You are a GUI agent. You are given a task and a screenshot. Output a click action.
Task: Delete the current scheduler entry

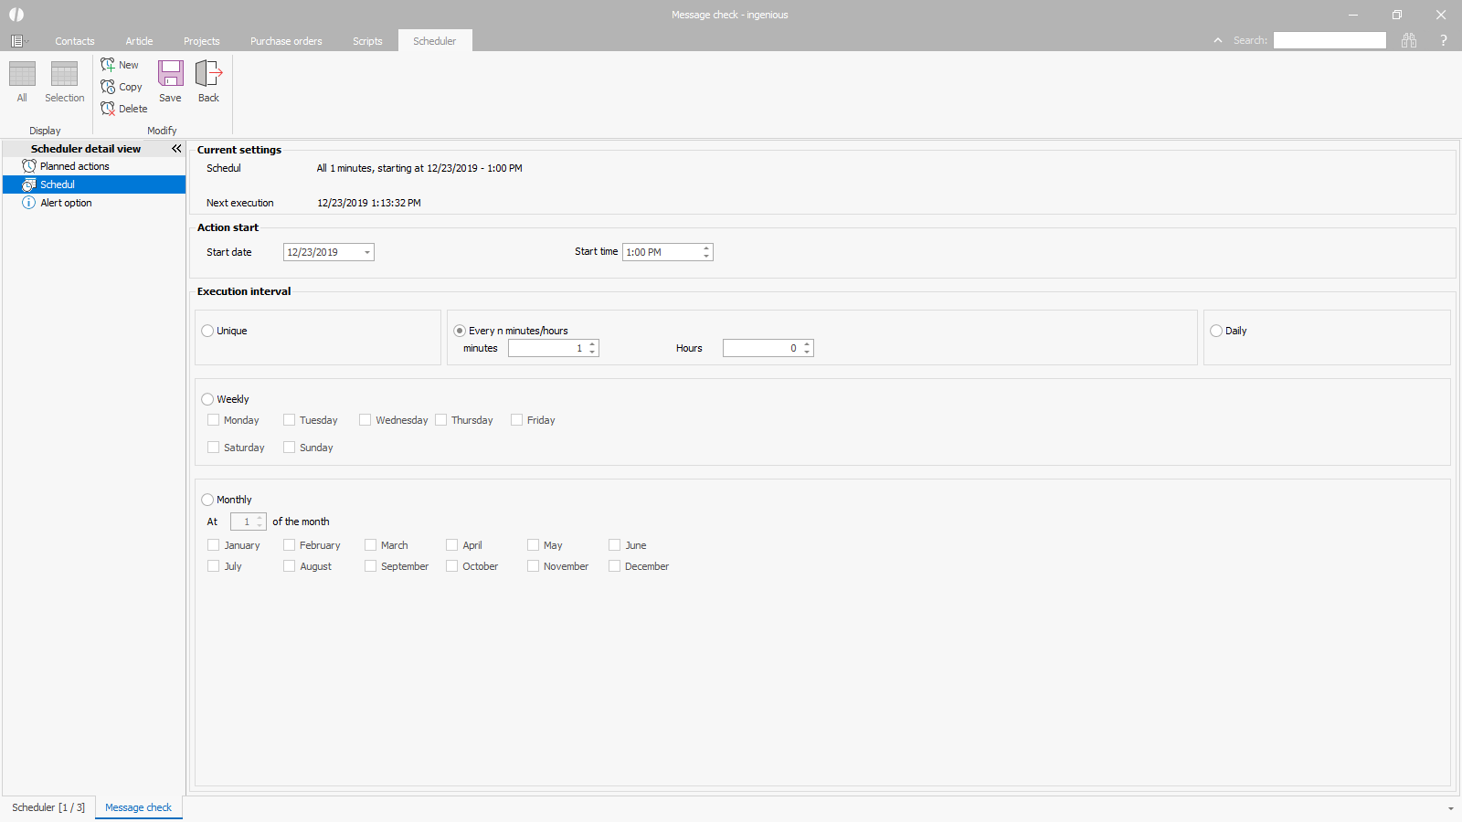[x=123, y=109]
